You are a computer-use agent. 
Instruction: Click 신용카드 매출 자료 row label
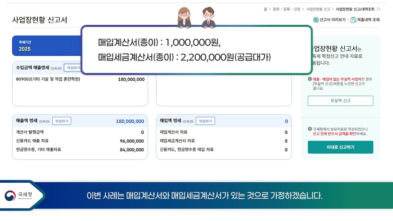coord(32,141)
